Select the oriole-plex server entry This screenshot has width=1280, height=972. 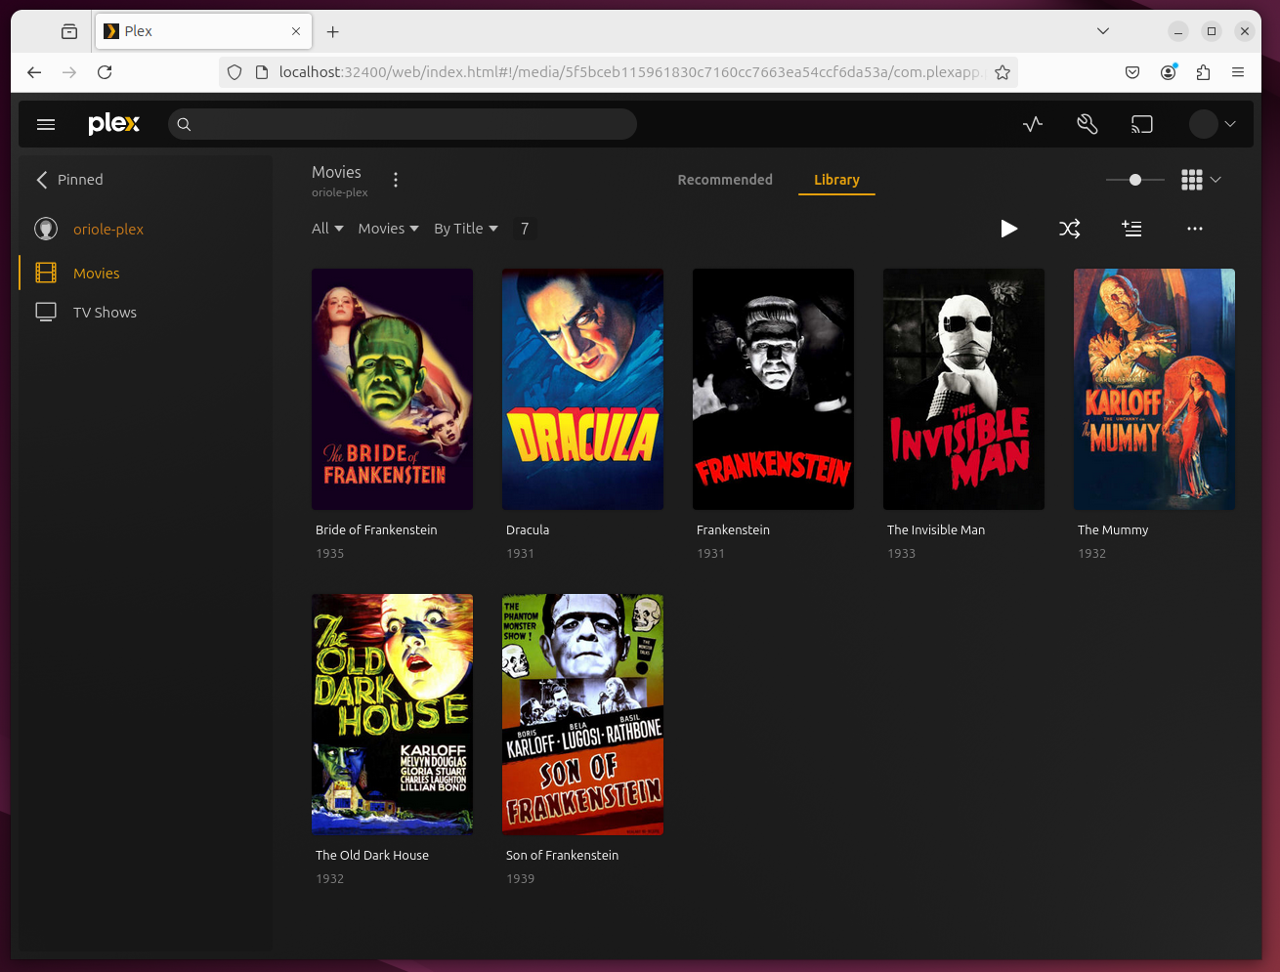pos(107,229)
